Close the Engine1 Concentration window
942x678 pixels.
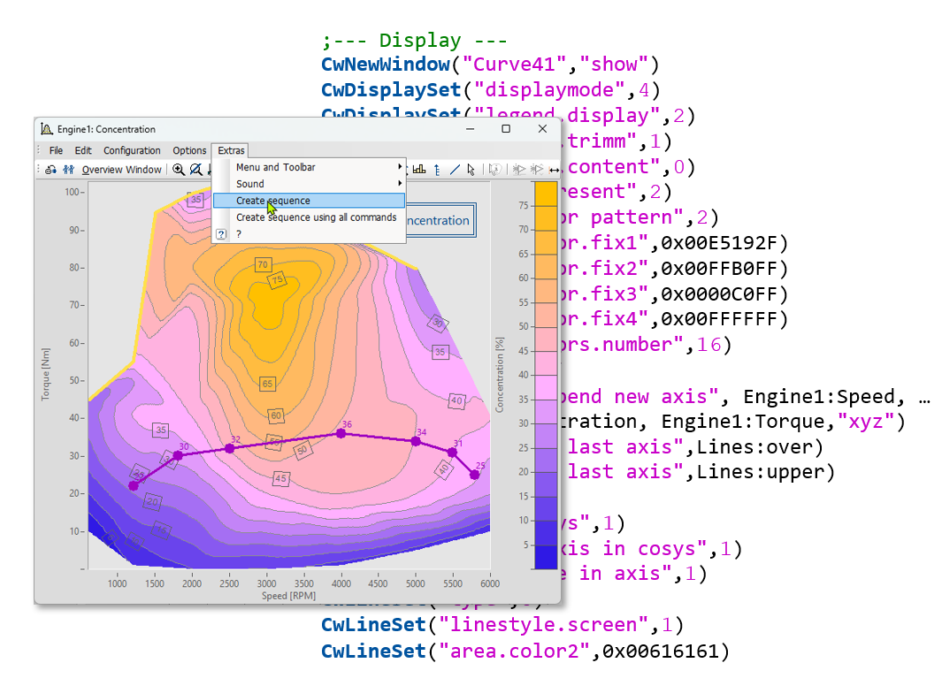pyautogui.click(x=542, y=129)
